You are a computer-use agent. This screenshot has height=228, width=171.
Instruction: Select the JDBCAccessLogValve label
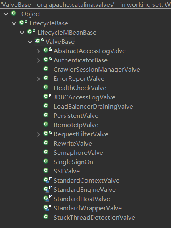(x=84, y=97)
